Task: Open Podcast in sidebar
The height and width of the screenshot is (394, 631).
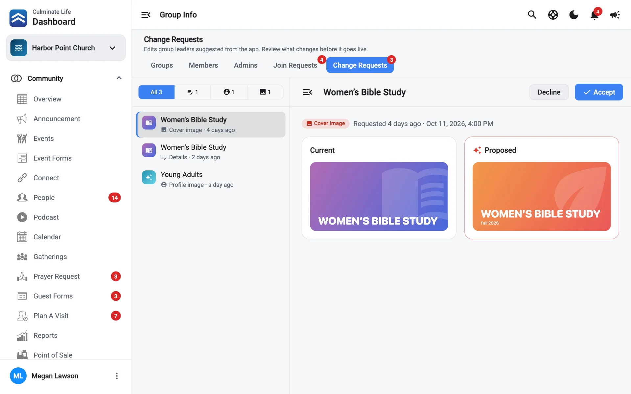Action: (x=66, y=217)
